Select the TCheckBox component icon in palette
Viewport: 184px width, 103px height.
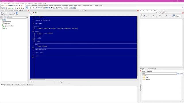[x=49, y=8]
